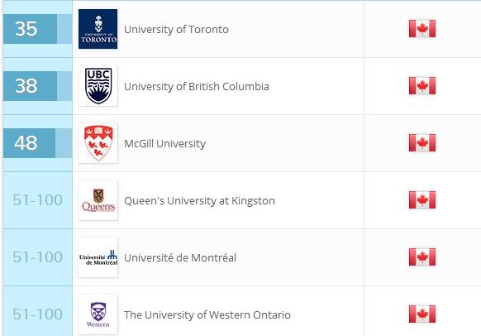Click the Queen's University logo
Screen dimensions: 481x336
(x=98, y=200)
